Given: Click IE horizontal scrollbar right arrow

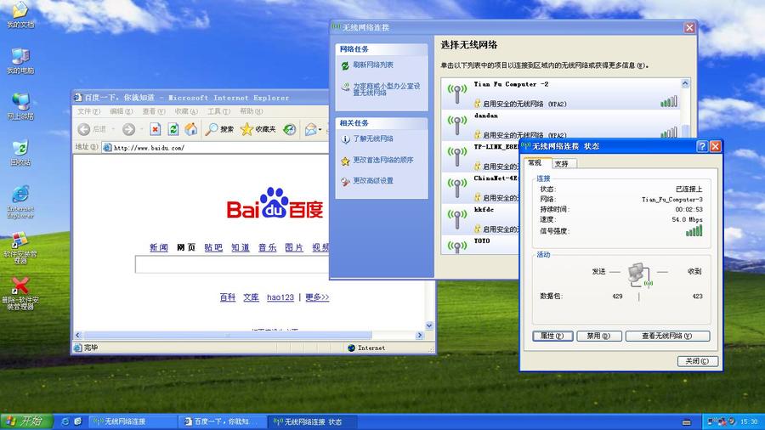Looking at the screenshot, I should [x=420, y=336].
